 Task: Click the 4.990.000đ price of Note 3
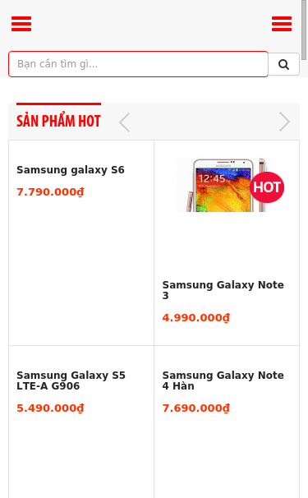[196, 317]
